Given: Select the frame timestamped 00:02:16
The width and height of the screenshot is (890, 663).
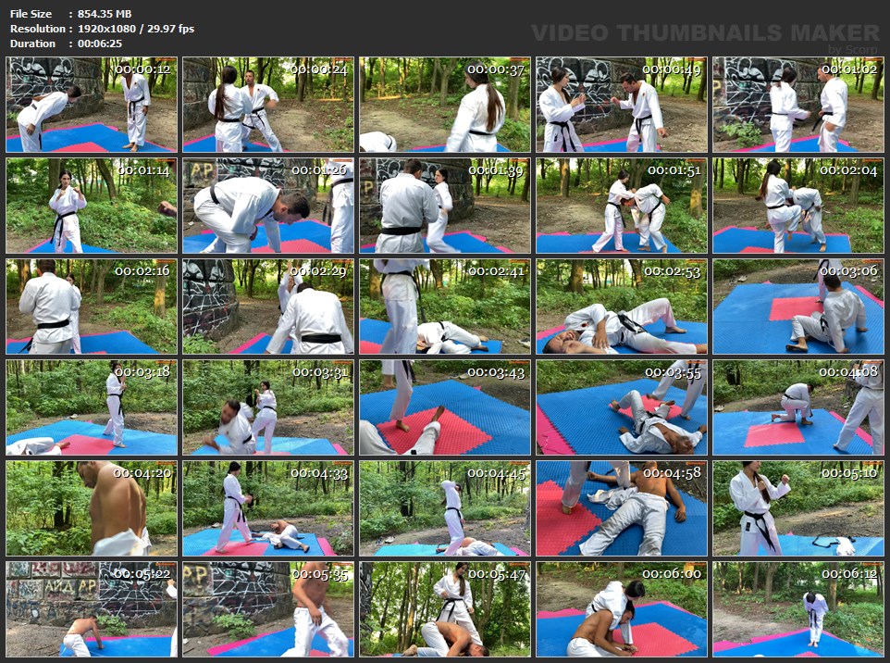Looking at the screenshot, I should [x=92, y=306].
